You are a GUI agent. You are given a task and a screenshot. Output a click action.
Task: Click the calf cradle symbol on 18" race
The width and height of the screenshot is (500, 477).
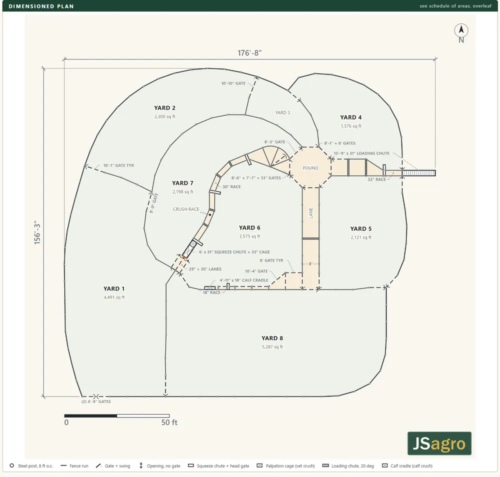point(209,288)
